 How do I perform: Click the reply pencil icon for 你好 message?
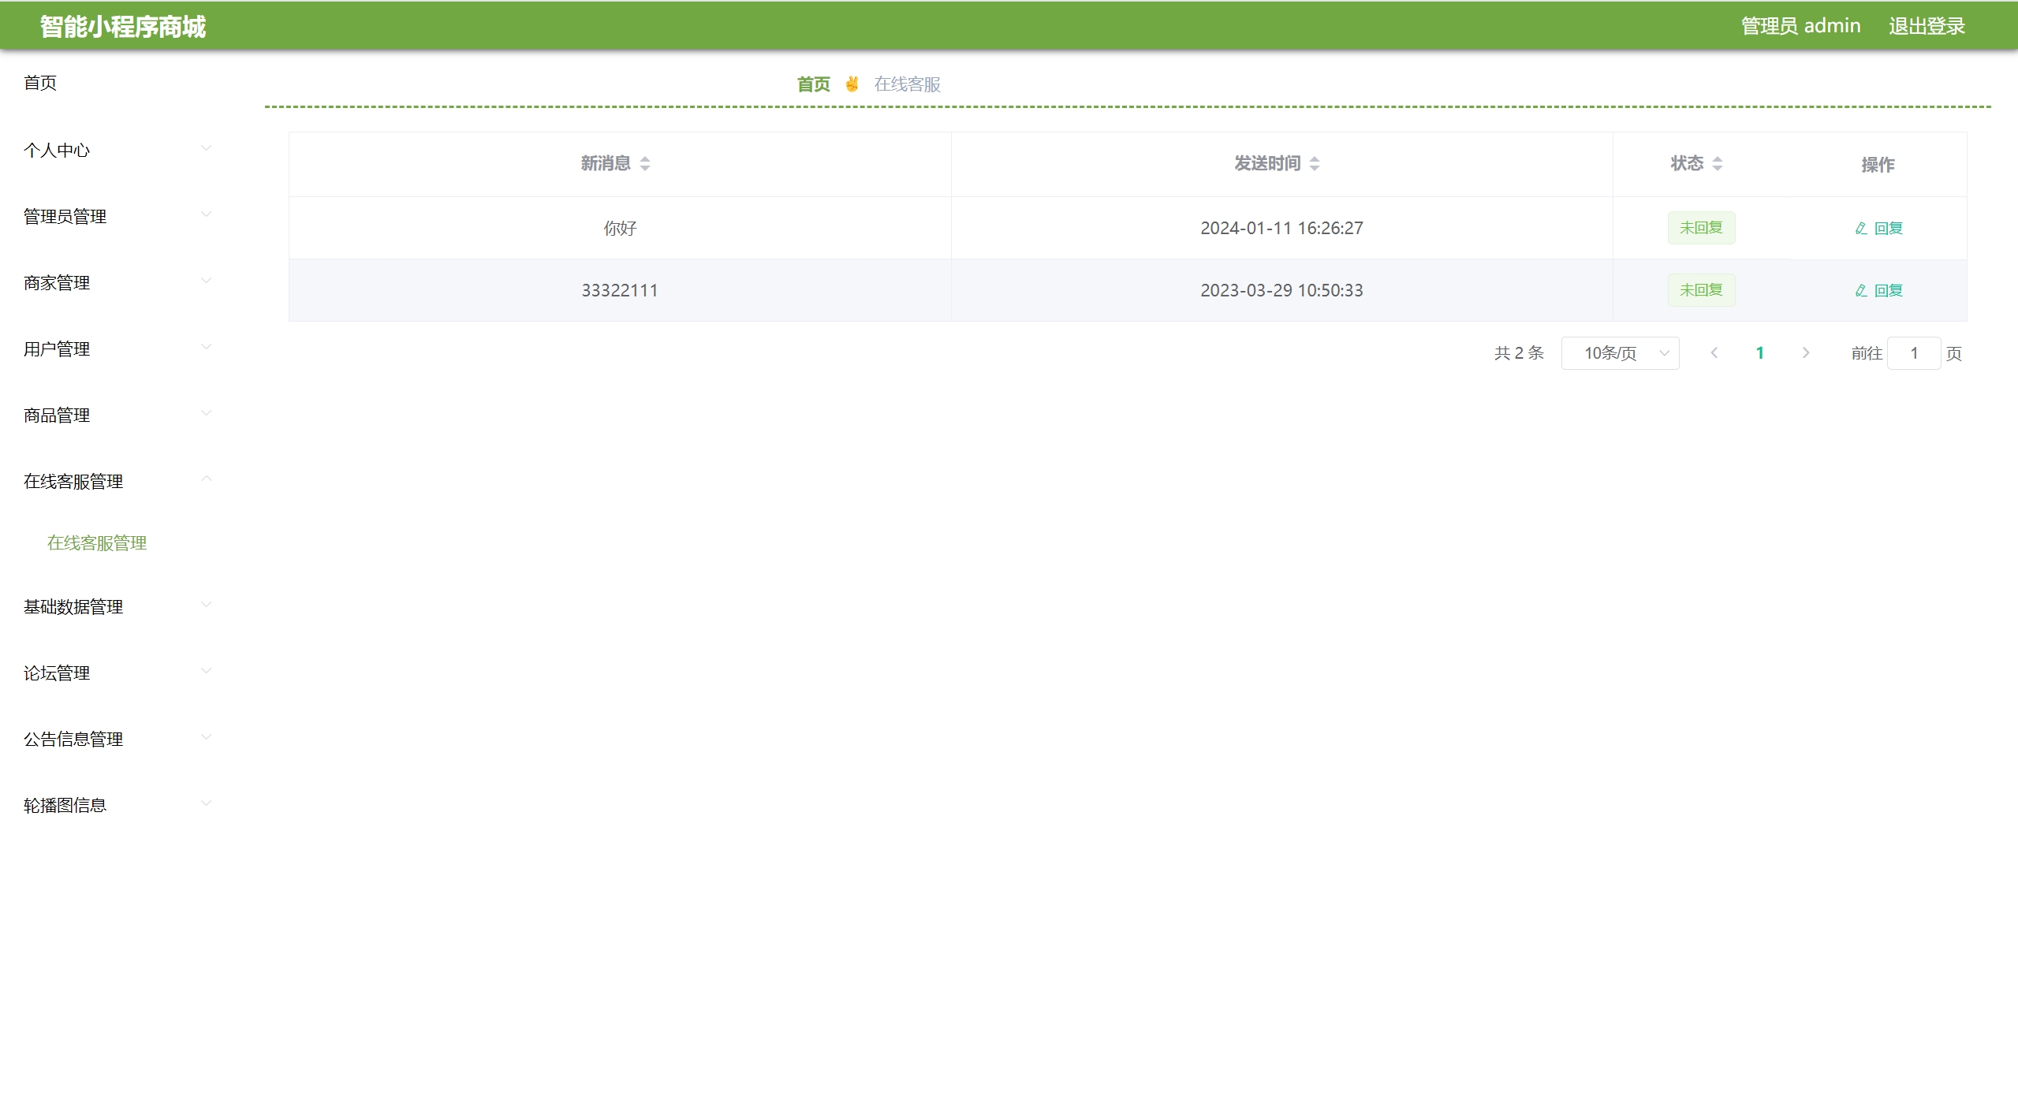point(1861,228)
